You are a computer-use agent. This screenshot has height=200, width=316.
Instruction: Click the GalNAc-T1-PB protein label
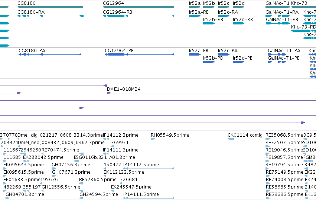tap(284, 58)
